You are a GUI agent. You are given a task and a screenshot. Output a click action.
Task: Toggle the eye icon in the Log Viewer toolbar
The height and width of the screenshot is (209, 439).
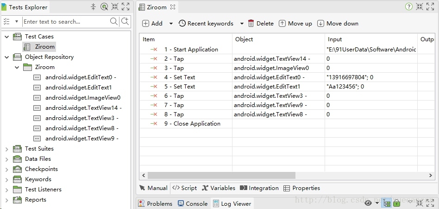coord(369,203)
